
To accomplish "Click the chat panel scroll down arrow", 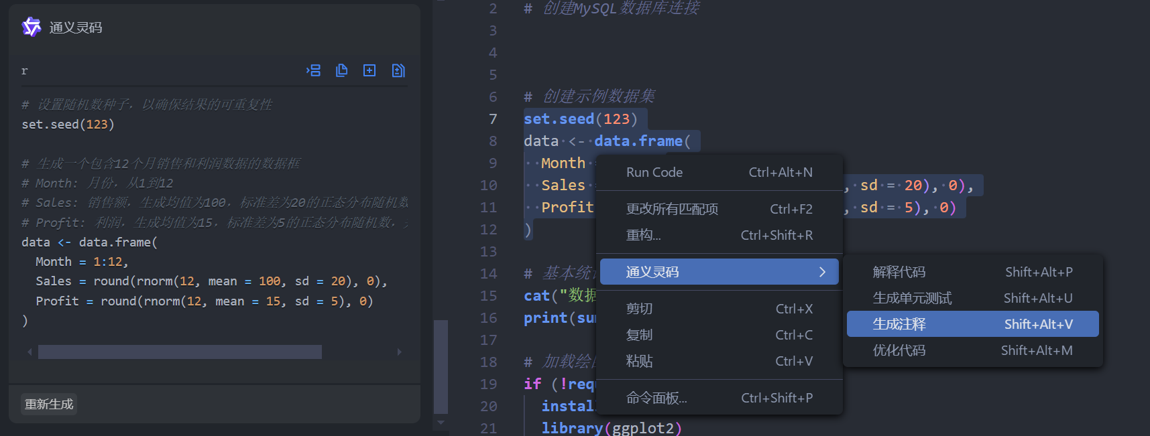I will click(x=441, y=423).
